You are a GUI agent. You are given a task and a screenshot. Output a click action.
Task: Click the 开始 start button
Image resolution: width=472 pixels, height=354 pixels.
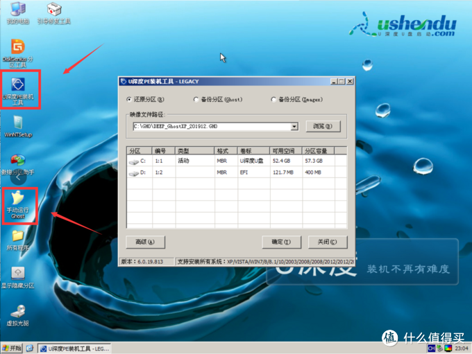12,348
